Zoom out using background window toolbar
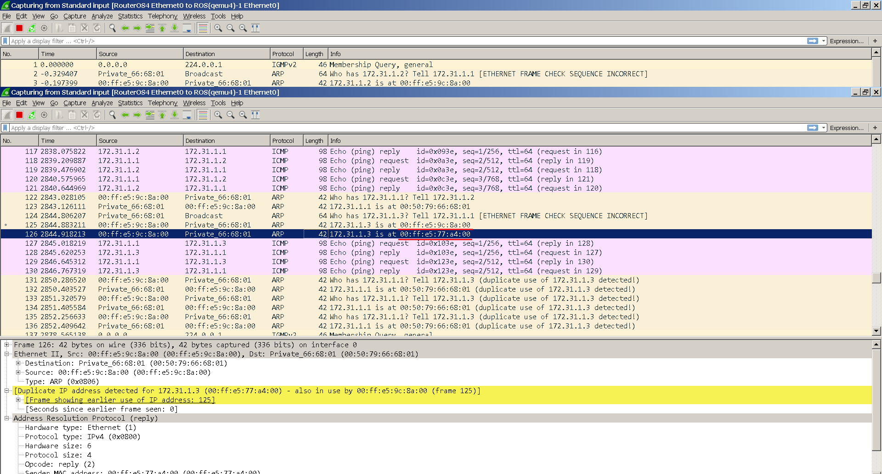This screenshot has height=474, width=882. point(231,28)
